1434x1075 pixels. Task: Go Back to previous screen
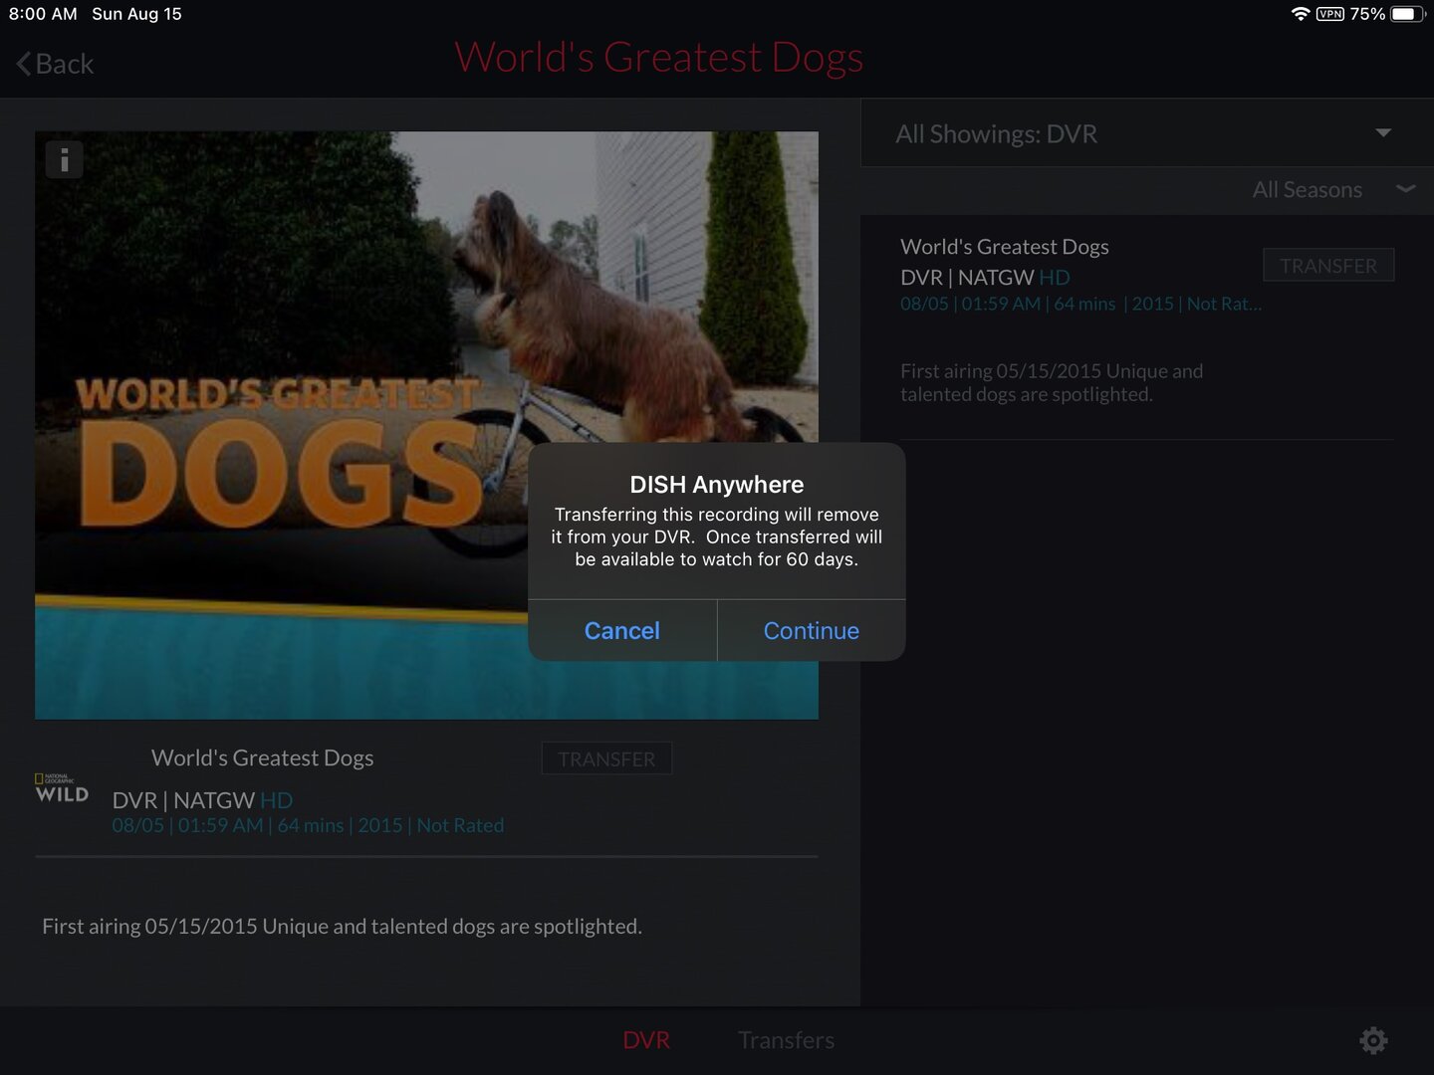tap(55, 64)
